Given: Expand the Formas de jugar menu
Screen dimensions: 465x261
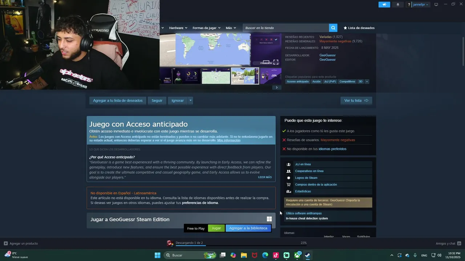Looking at the screenshot, I should point(206,28).
